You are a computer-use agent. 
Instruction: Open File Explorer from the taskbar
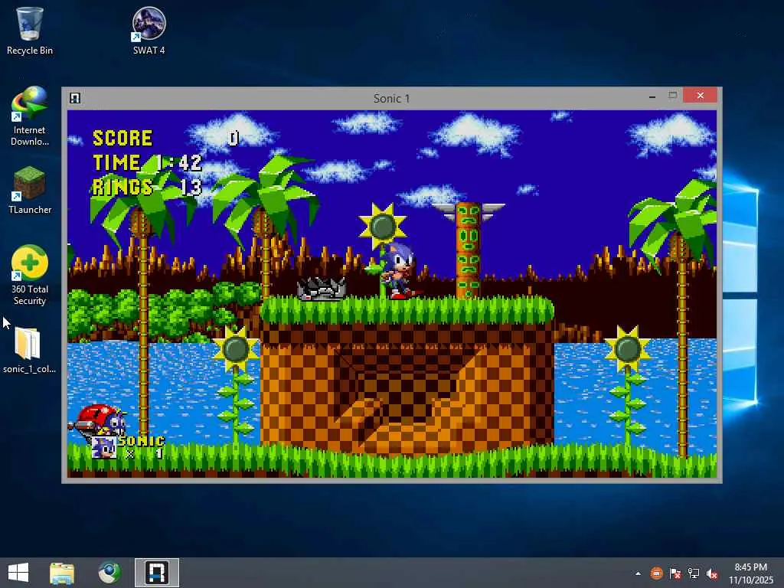[x=62, y=573]
